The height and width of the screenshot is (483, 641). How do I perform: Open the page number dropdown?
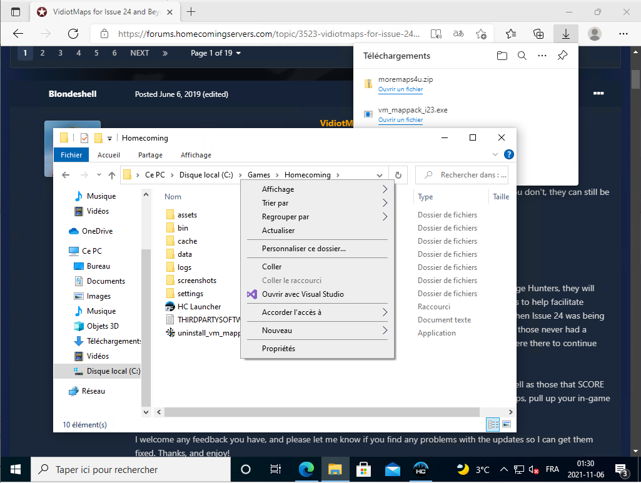tap(216, 53)
